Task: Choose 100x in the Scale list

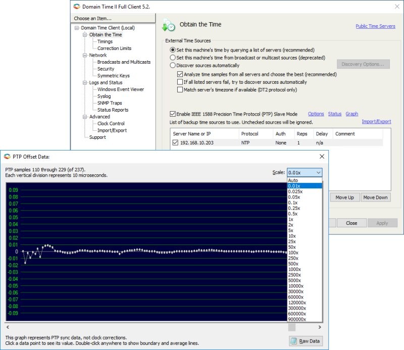Action: coord(293,253)
